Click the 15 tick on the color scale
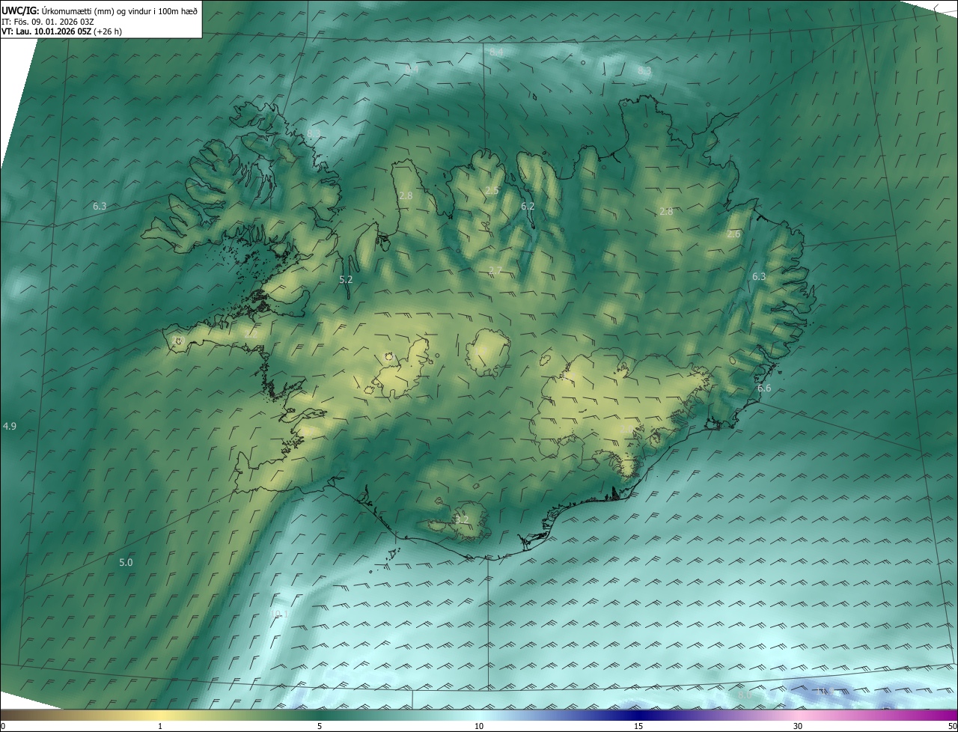The width and height of the screenshot is (958, 732). pyautogui.click(x=638, y=726)
